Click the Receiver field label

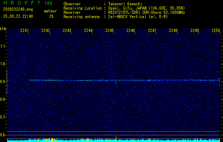click(x=72, y=12)
